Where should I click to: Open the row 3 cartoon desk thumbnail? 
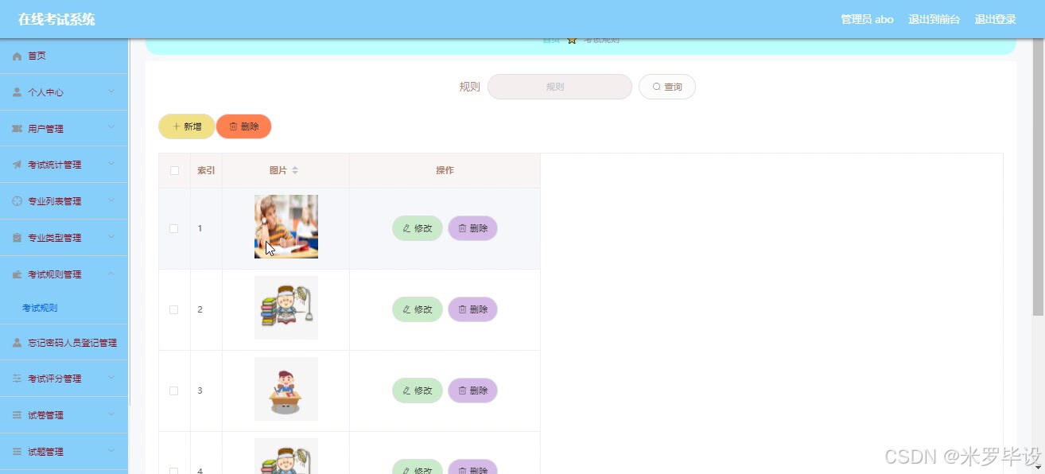point(286,389)
